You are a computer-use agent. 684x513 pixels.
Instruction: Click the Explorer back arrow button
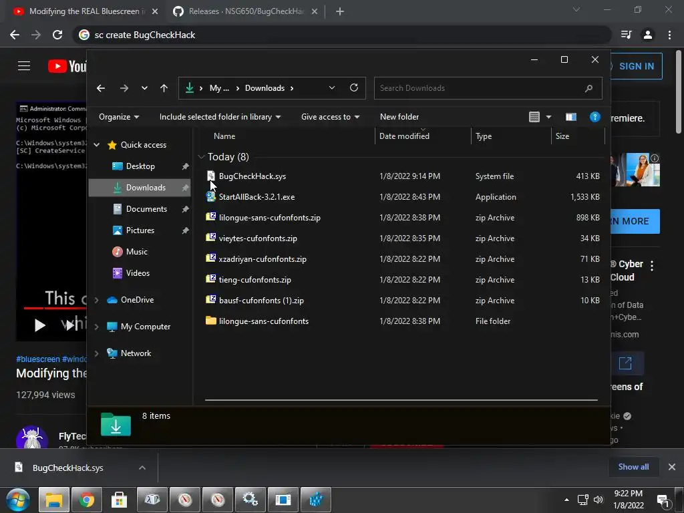(101, 88)
